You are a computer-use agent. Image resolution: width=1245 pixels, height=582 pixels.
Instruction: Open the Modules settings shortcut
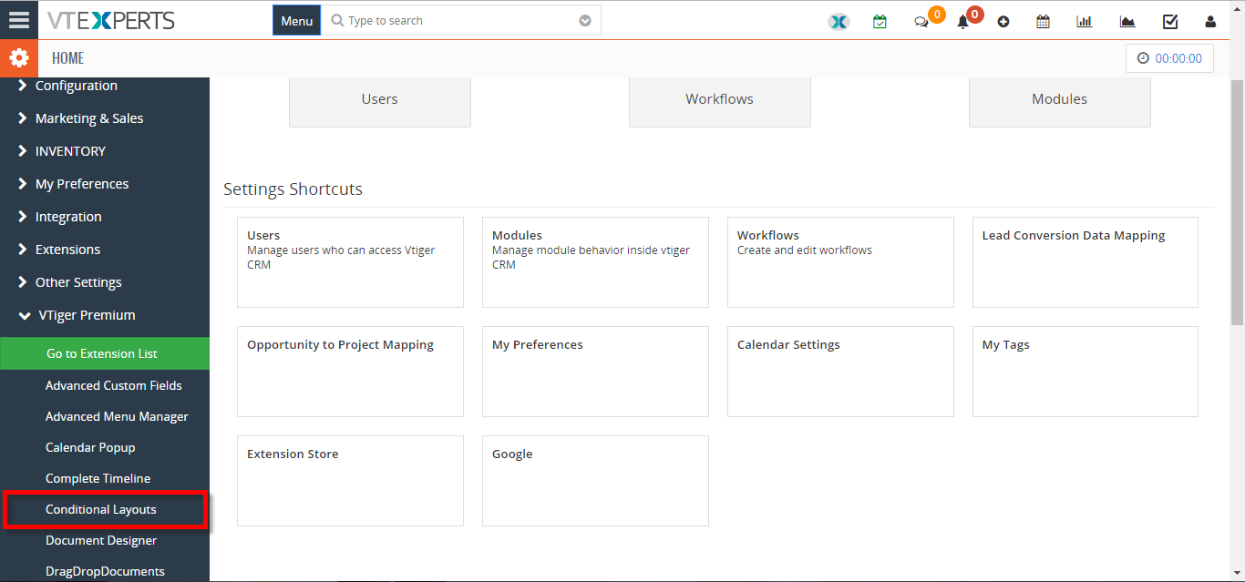[595, 262]
